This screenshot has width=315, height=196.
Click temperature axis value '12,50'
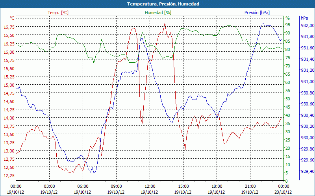click(x=9, y=167)
